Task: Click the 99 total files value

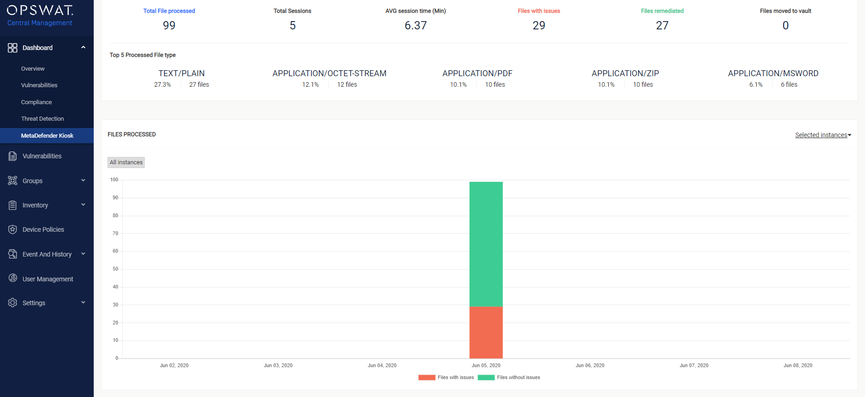Action: (x=169, y=26)
